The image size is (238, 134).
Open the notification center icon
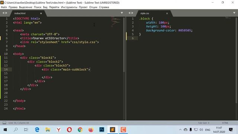pyautogui.click(x=231, y=130)
